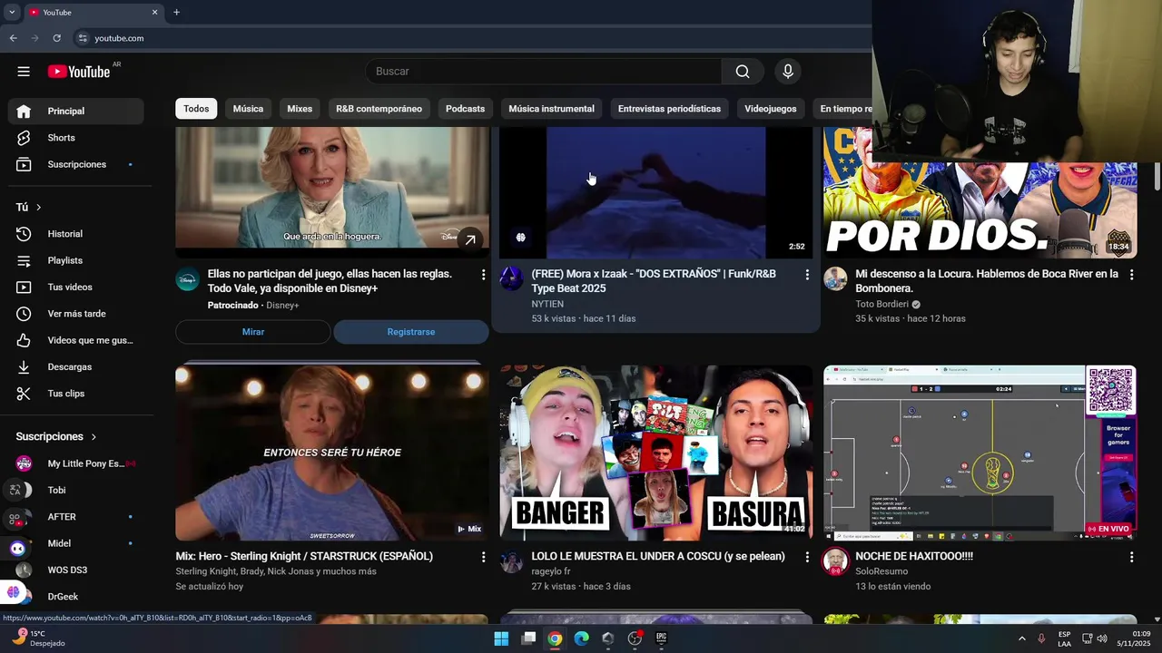Viewport: 1162px width, 653px height.
Task: Open Suscripciones in sidebar
Action: 76,164
